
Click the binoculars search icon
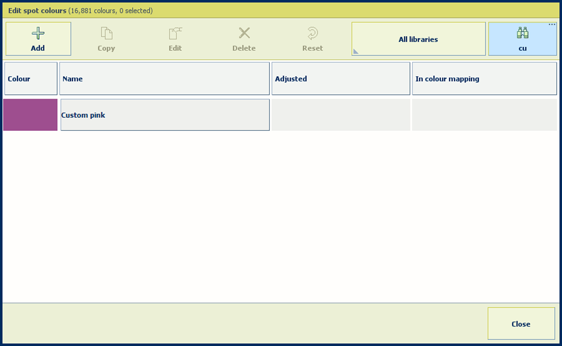point(522,33)
